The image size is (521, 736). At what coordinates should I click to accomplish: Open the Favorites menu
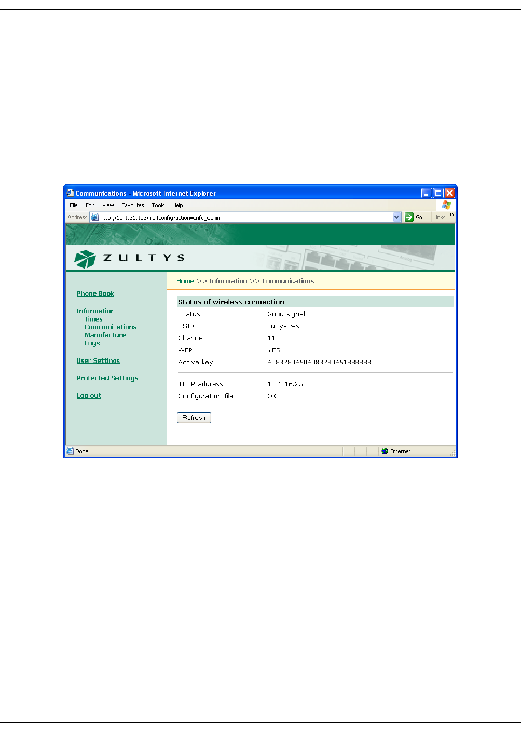(x=133, y=205)
